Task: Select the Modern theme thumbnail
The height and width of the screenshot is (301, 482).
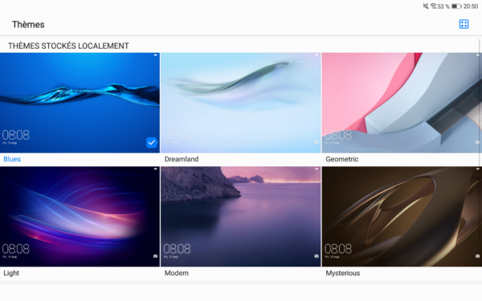Action: coord(241,217)
